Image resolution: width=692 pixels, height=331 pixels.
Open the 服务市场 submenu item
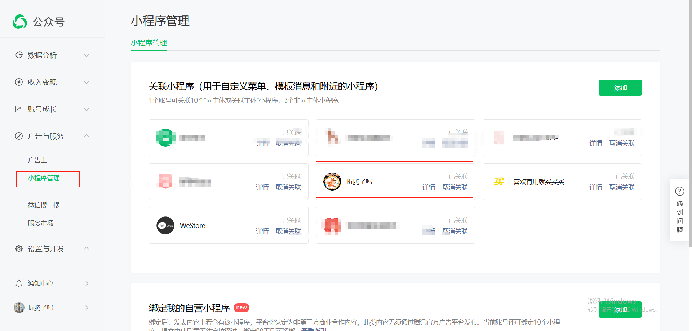pyautogui.click(x=41, y=223)
